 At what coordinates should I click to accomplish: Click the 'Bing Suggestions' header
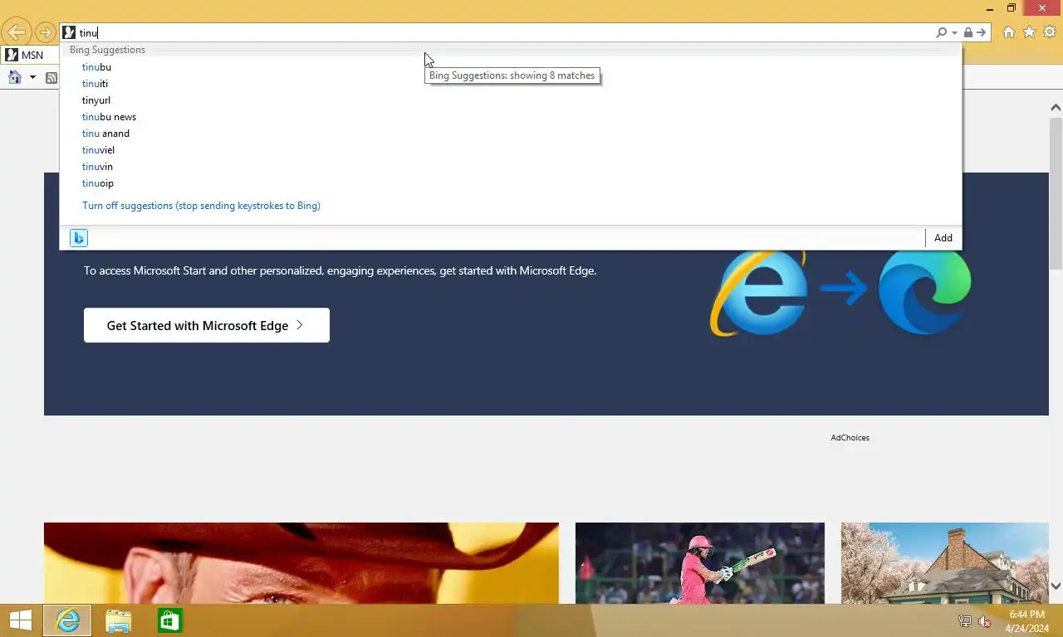click(x=107, y=50)
